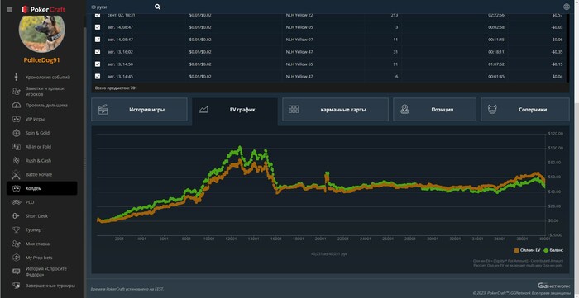
Task: Uncheck the авг. 13, 14:45 session checkbox
Action: tap(98, 76)
